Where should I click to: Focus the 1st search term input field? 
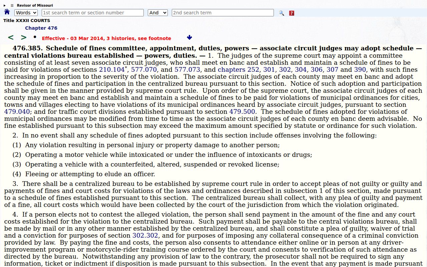93,13
